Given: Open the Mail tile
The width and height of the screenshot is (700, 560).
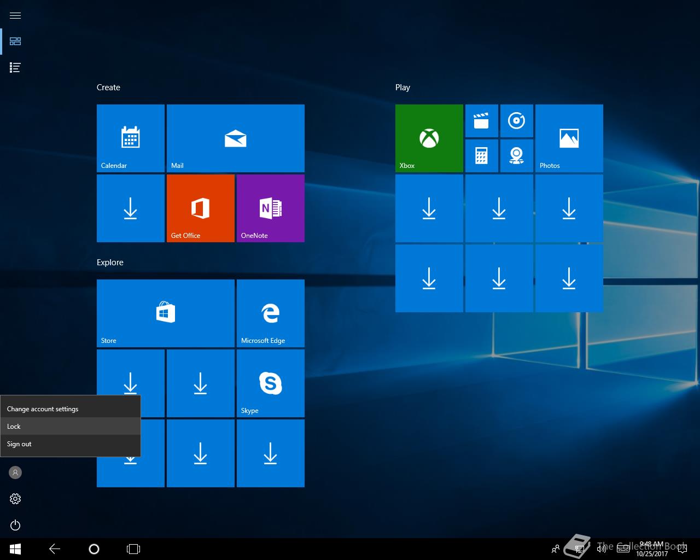Looking at the screenshot, I should (x=236, y=138).
